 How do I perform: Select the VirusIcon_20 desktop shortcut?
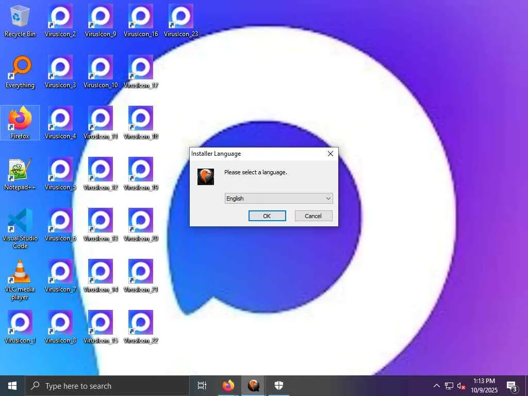click(141, 225)
